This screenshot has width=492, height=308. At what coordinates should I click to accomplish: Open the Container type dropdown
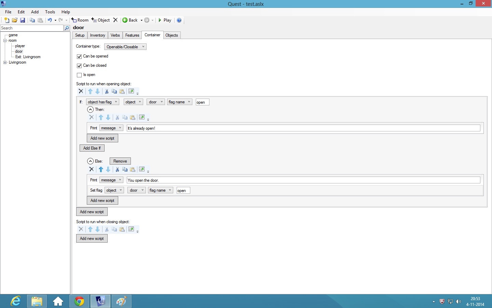point(125,47)
